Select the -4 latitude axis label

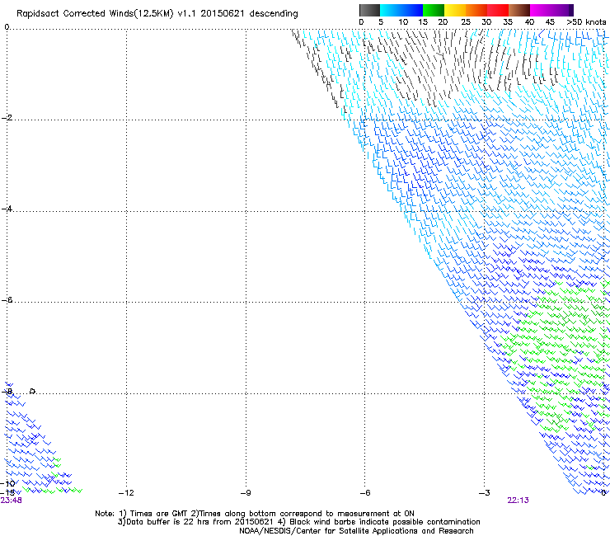pos(7,209)
